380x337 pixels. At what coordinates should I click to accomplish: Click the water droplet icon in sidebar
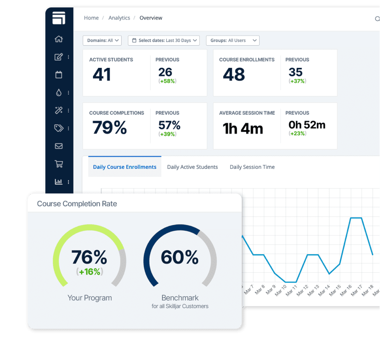59,92
